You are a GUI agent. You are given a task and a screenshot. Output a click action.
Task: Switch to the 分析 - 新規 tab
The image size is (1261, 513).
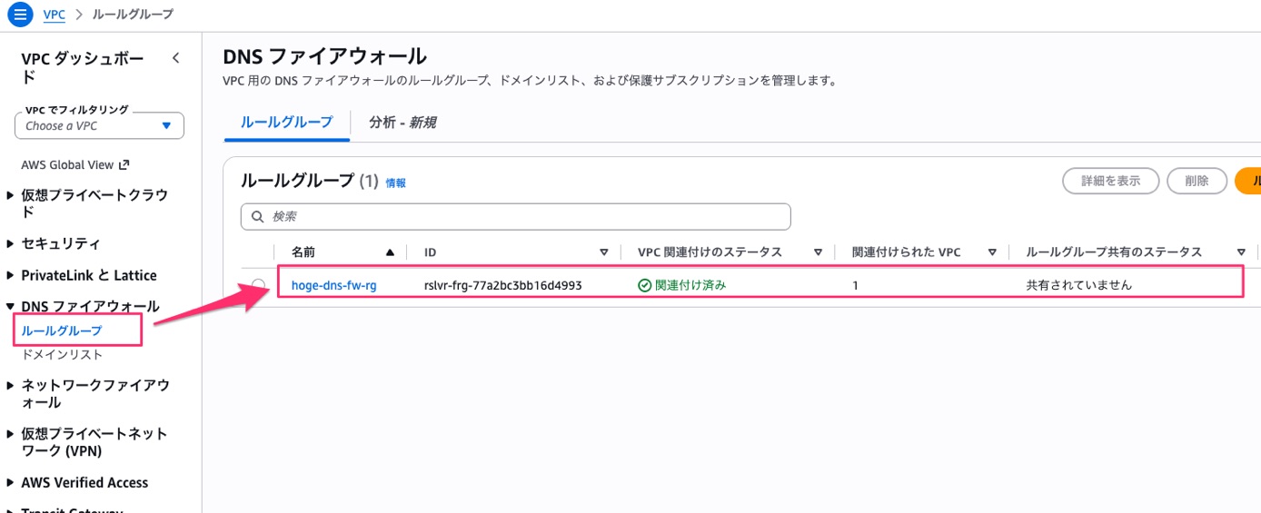click(x=402, y=123)
